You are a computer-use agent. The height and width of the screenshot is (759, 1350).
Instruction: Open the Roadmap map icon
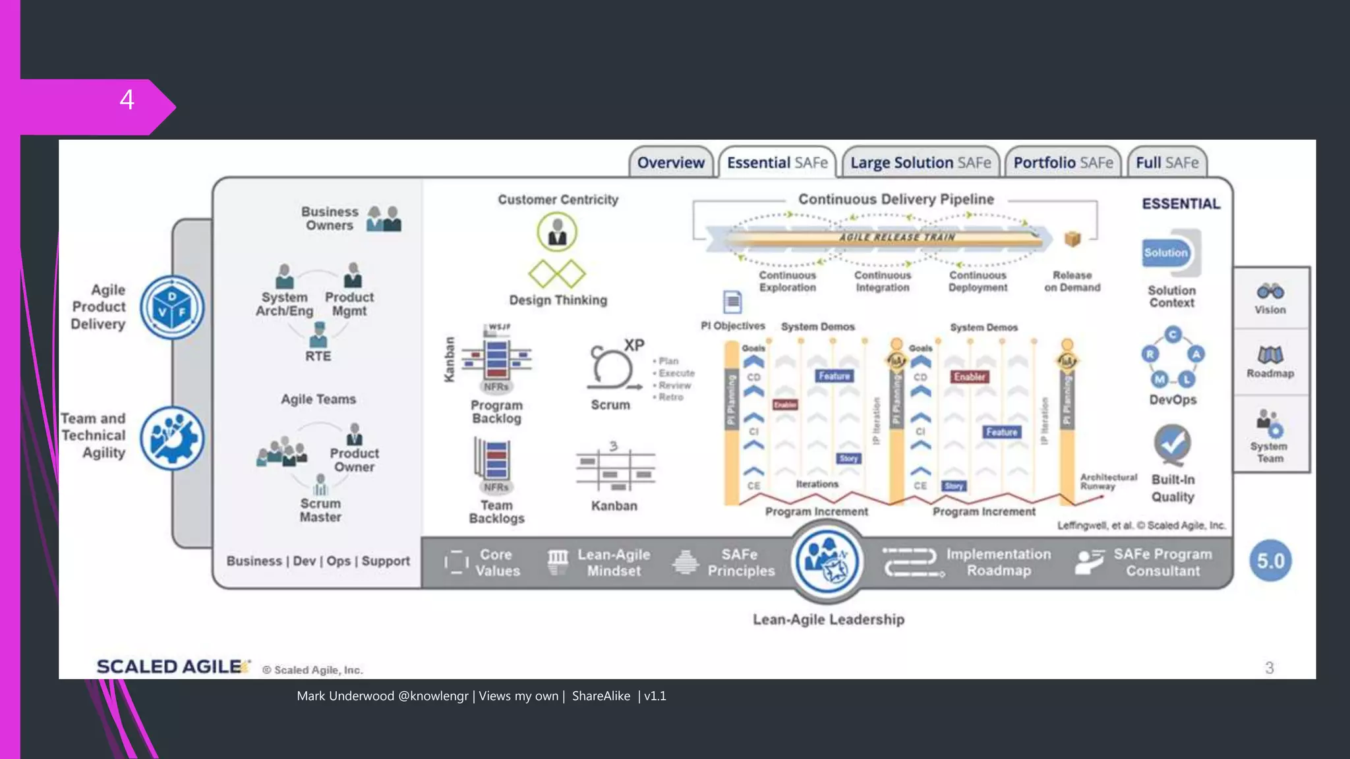pos(1270,356)
